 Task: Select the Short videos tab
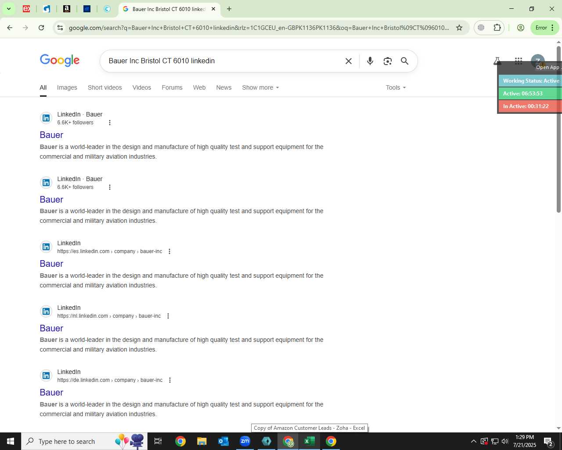click(x=105, y=87)
